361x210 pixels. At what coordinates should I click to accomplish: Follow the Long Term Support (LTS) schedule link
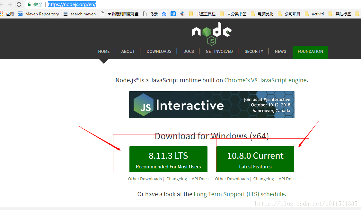click(x=240, y=194)
